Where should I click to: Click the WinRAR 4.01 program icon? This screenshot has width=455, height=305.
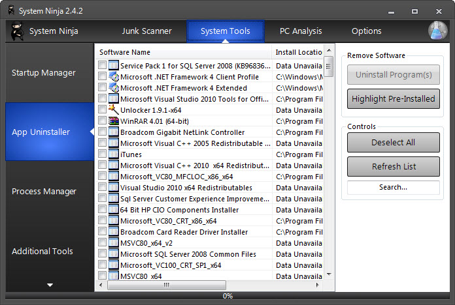click(113, 121)
